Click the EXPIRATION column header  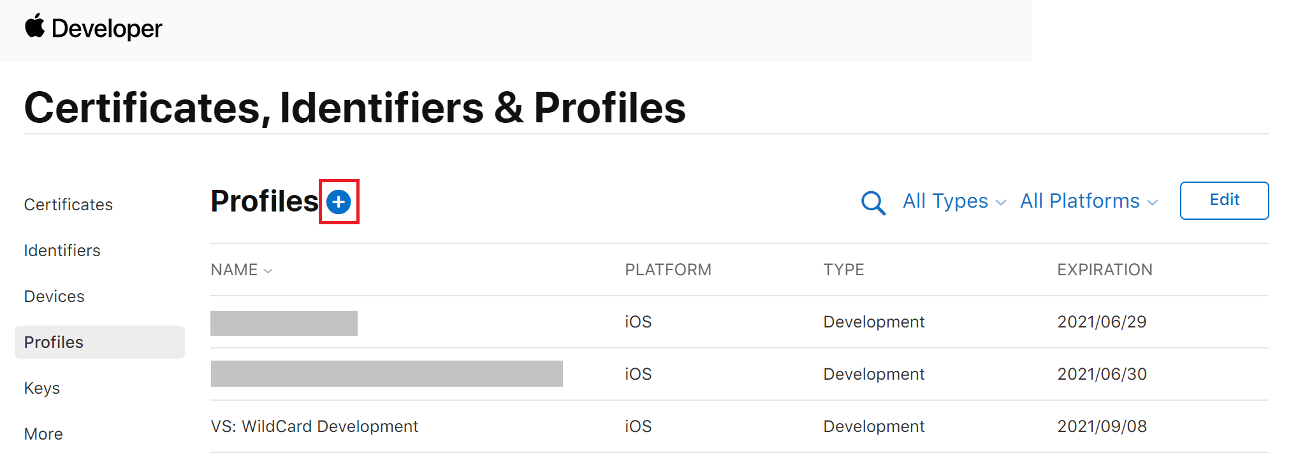(x=1105, y=270)
